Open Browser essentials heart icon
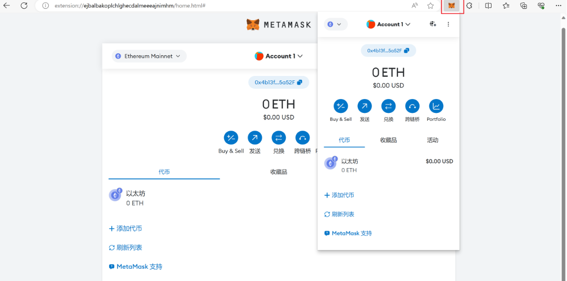Viewport: 567px width, 281px height. tap(541, 6)
